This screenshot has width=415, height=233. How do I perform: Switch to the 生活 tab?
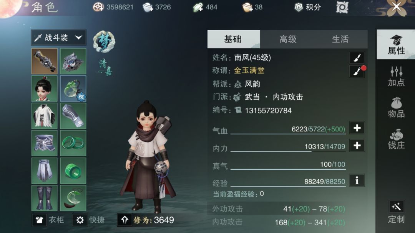(340, 39)
